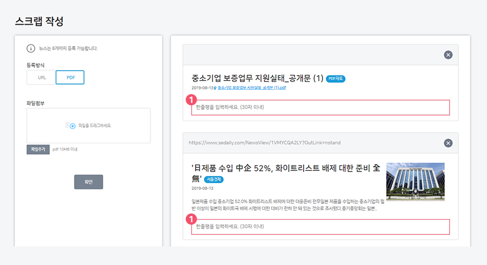
Task: Open the attached 중소기업 보증업무 pdf link
Action: point(251,88)
